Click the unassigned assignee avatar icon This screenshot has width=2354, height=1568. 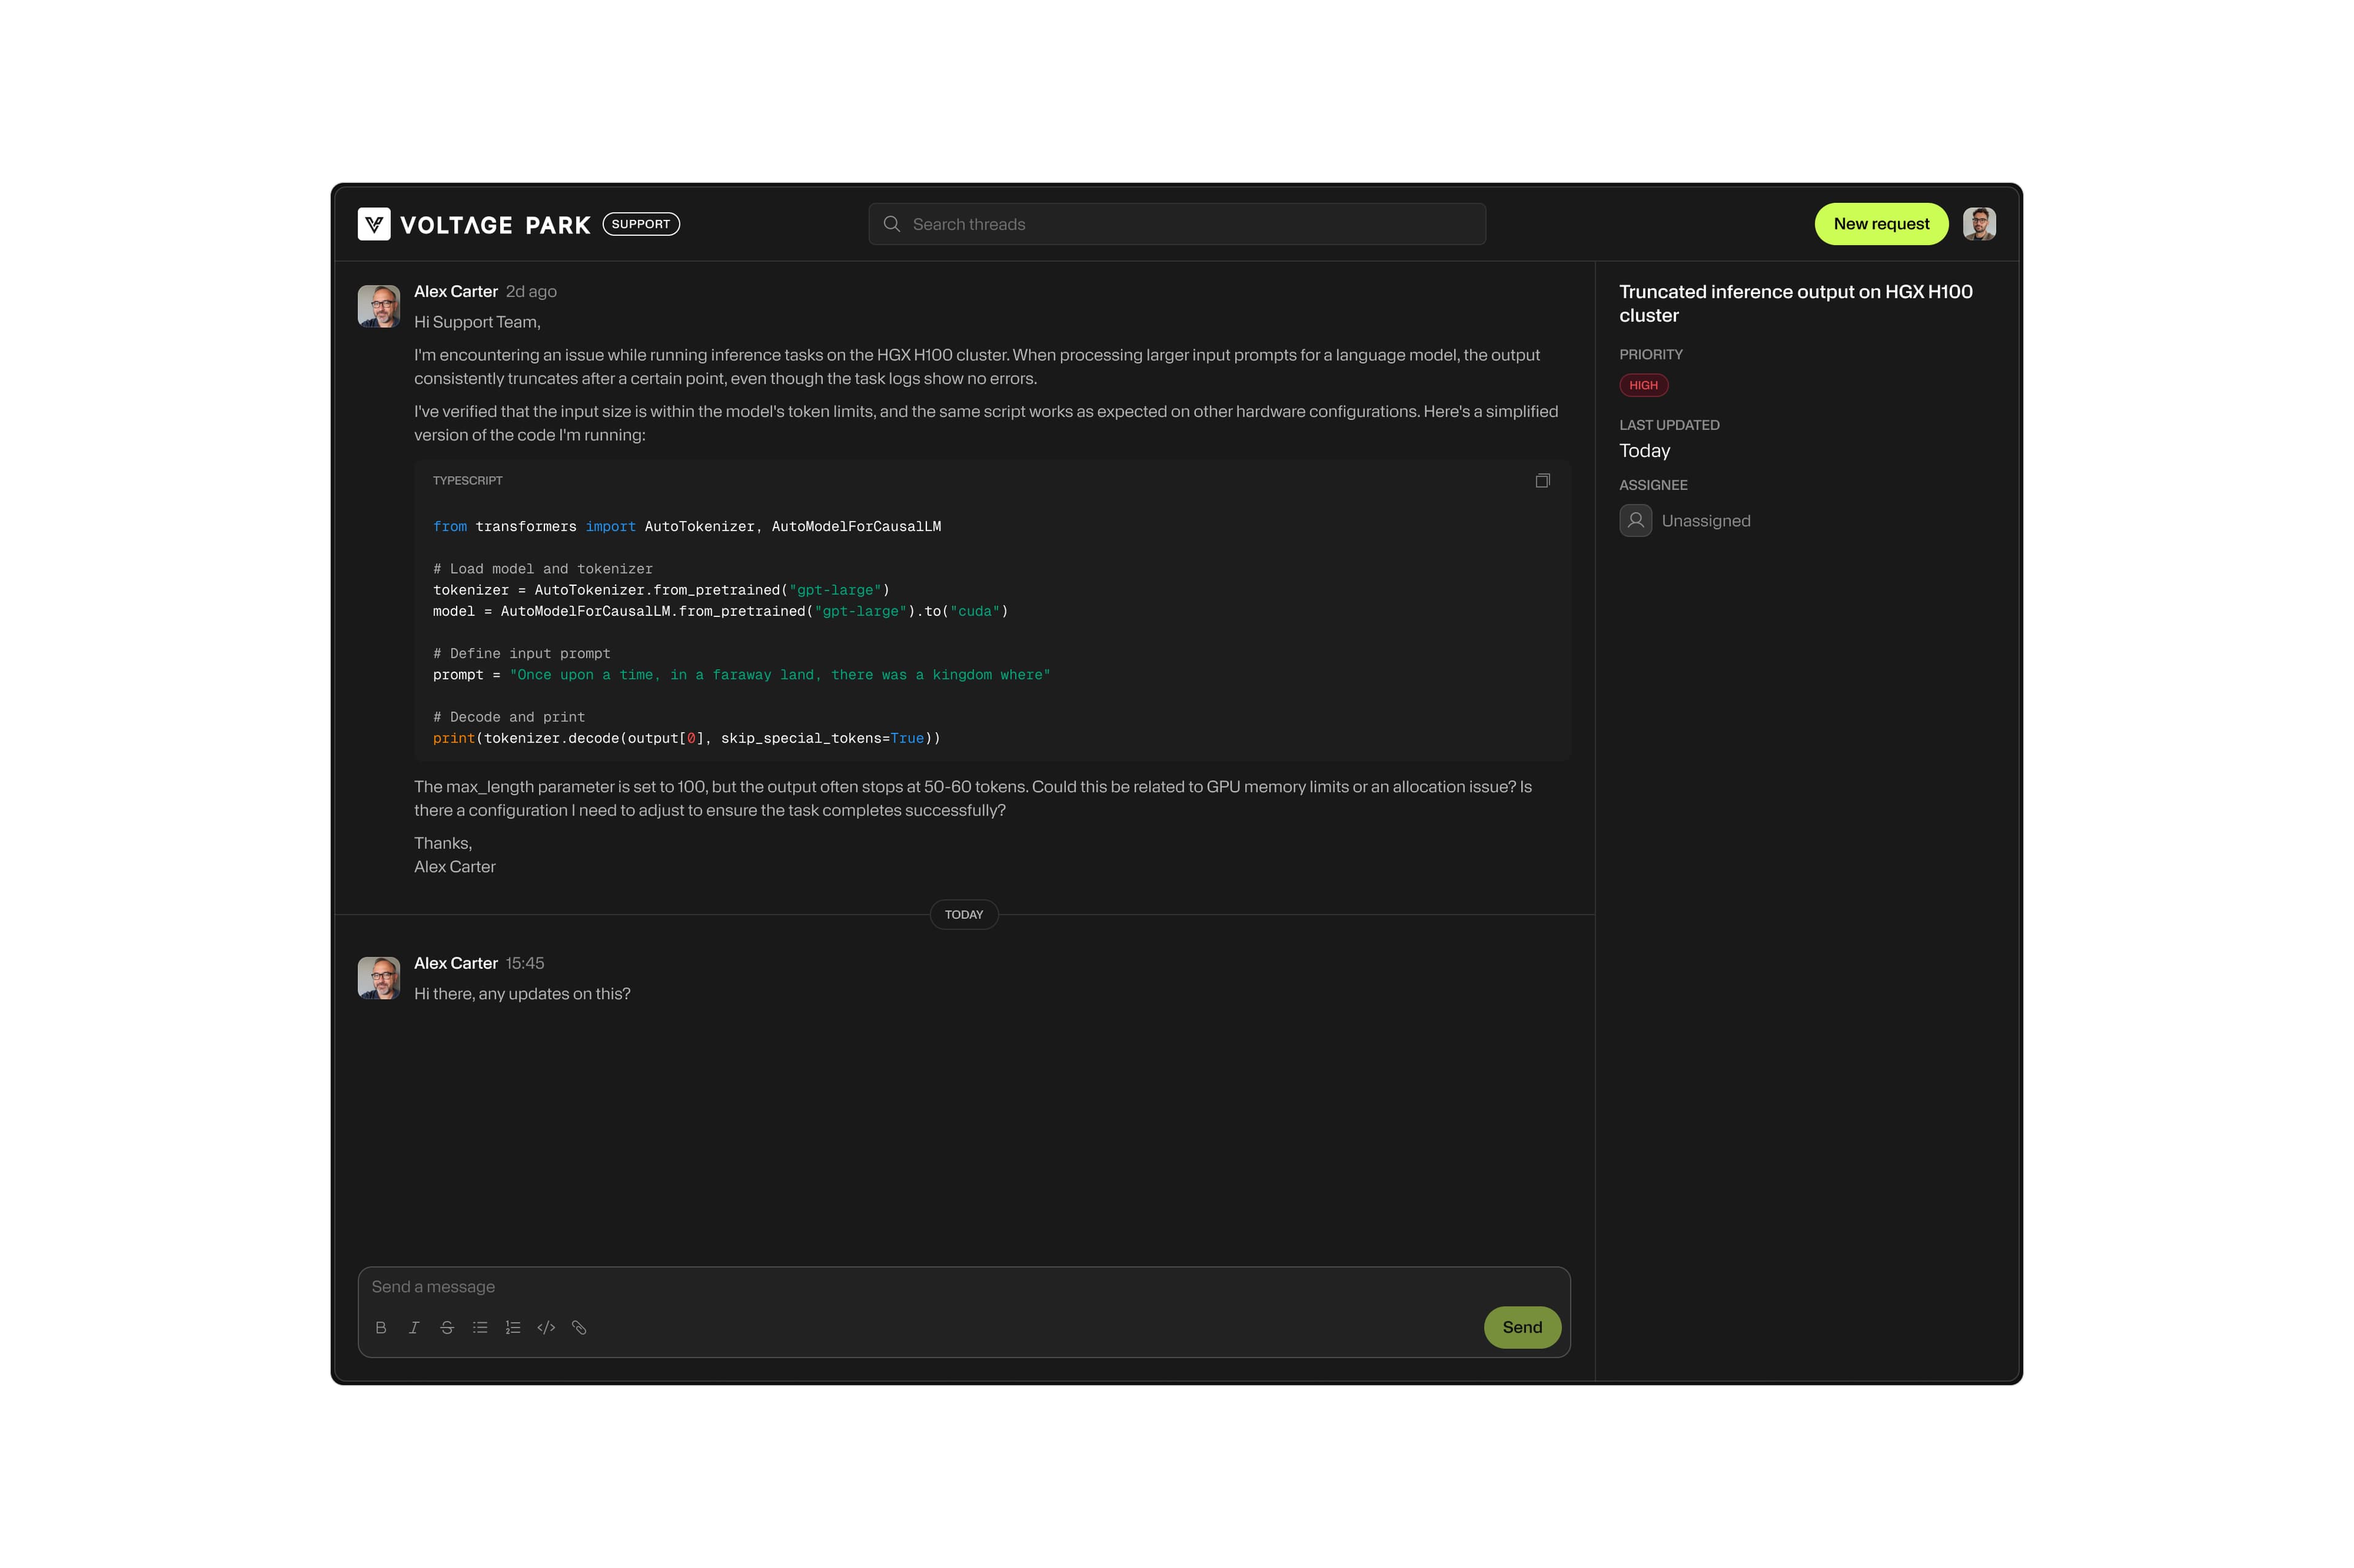1635,521
